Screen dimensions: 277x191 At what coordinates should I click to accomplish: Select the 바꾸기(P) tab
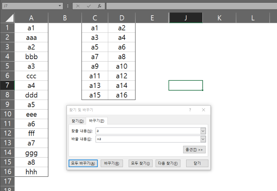click(97, 121)
